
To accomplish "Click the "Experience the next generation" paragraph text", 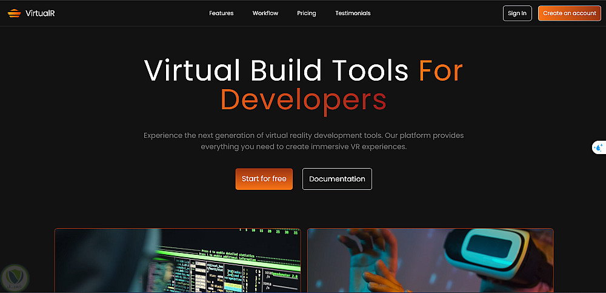I will [x=304, y=141].
